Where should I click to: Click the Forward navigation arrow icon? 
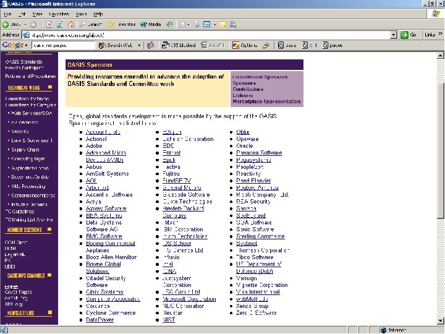33,24
